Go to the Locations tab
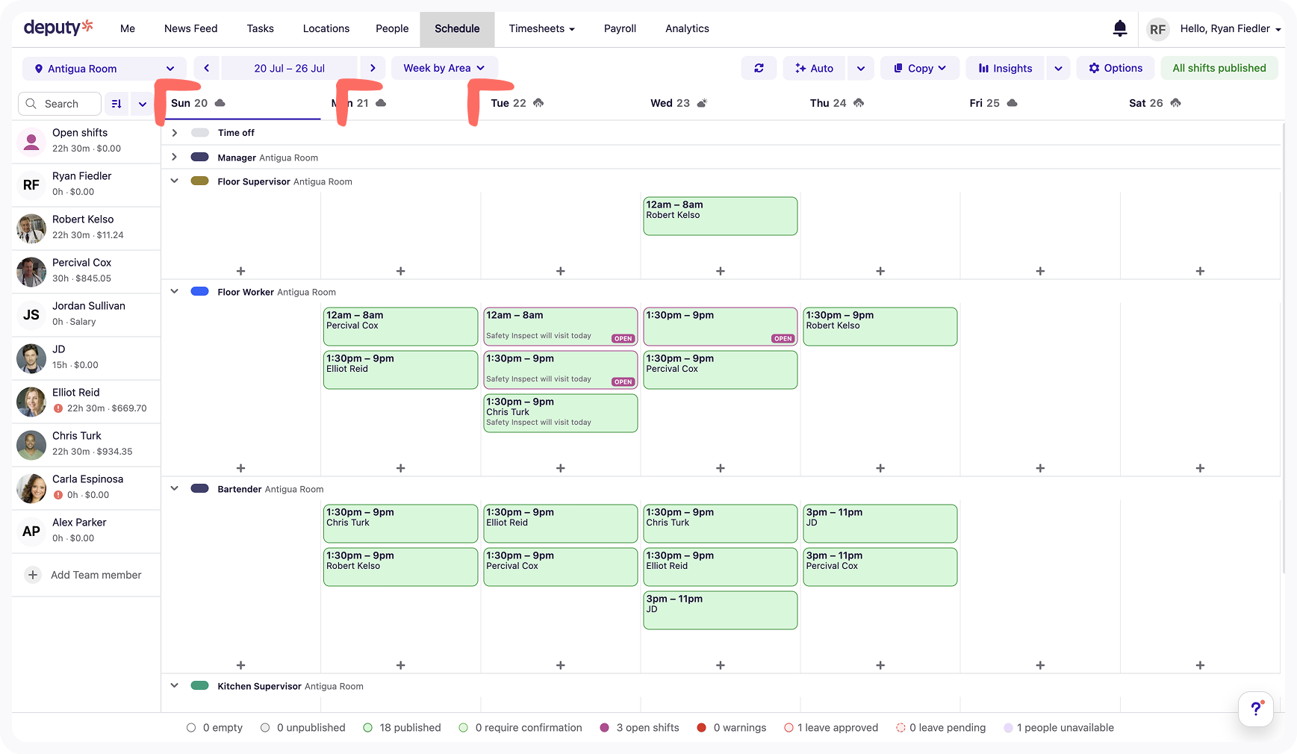Viewport: 1297px width, 754px height. coord(326,29)
